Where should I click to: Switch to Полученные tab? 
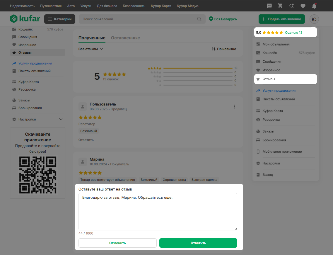click(92, 38)
